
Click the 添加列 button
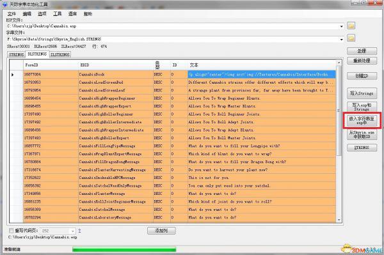[161, 231]
